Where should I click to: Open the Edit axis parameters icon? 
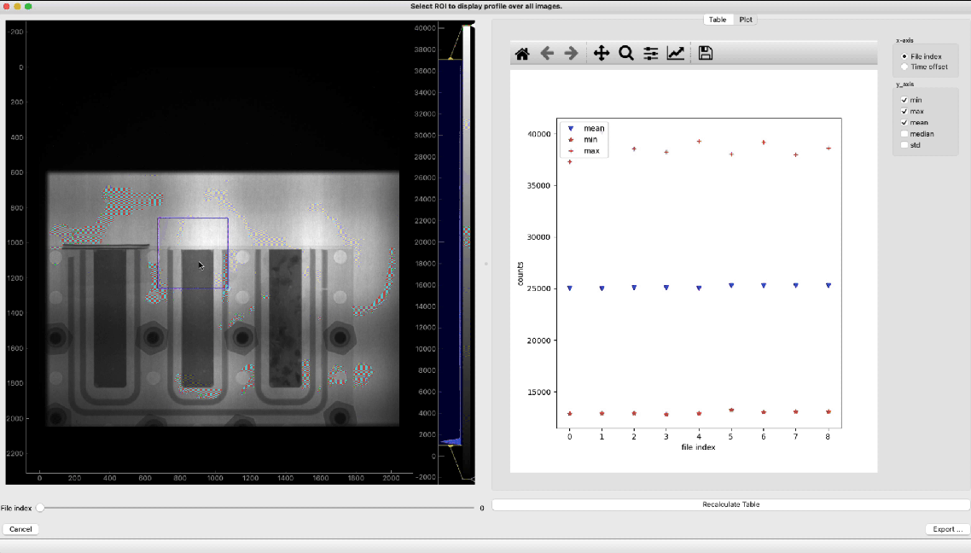(675, 54)
